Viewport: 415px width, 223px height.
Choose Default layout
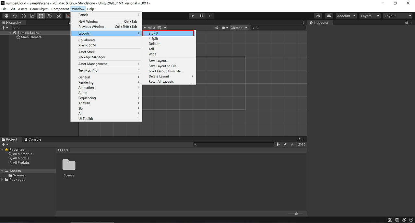click(169, 44)
